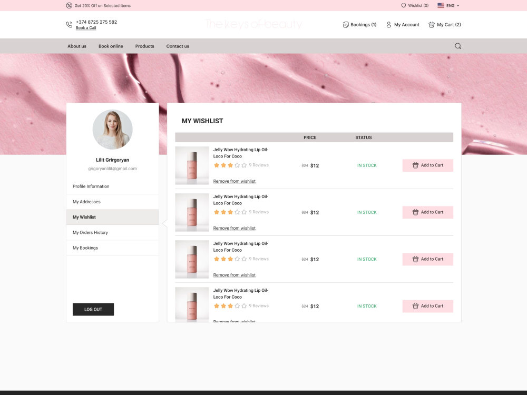Screen dimensions: 527x395
Task: Click the first product's star rating
Action: click(230, 165)
